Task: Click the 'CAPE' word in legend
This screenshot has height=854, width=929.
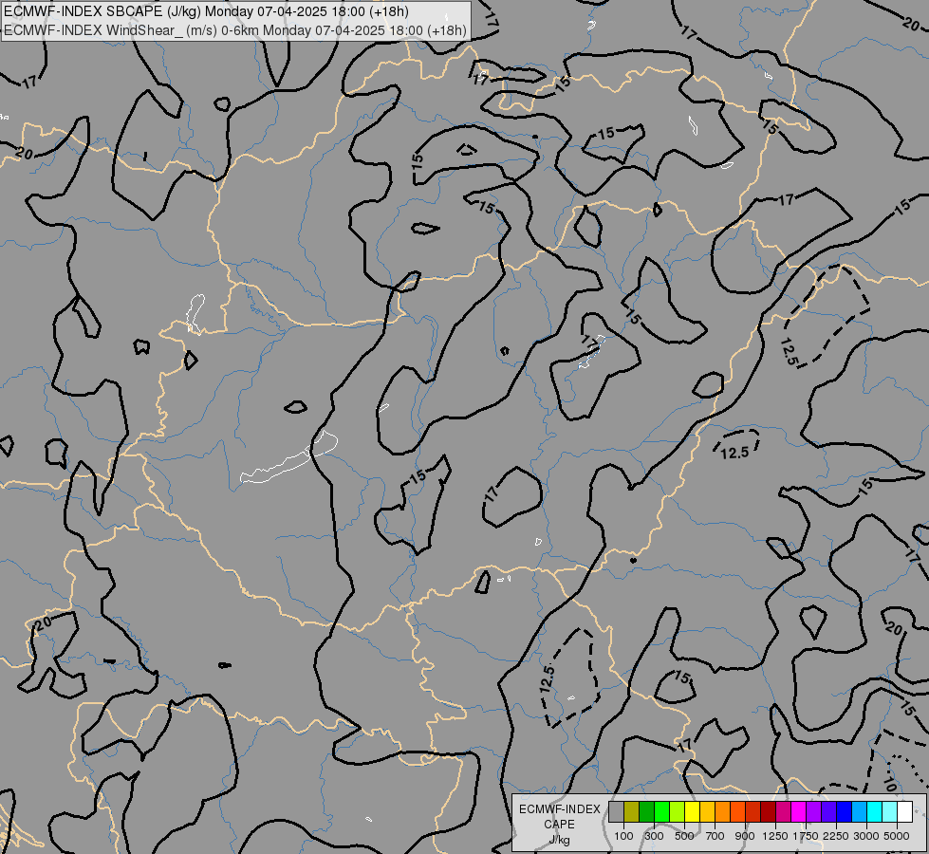Action: click(559, 825)
